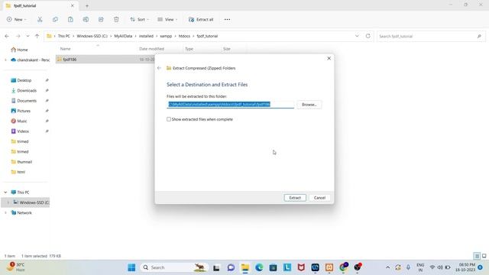This screenshot has width=489, height=275.
Task: Collapse the This PC tree node
Action: click(x=5, y=192)
